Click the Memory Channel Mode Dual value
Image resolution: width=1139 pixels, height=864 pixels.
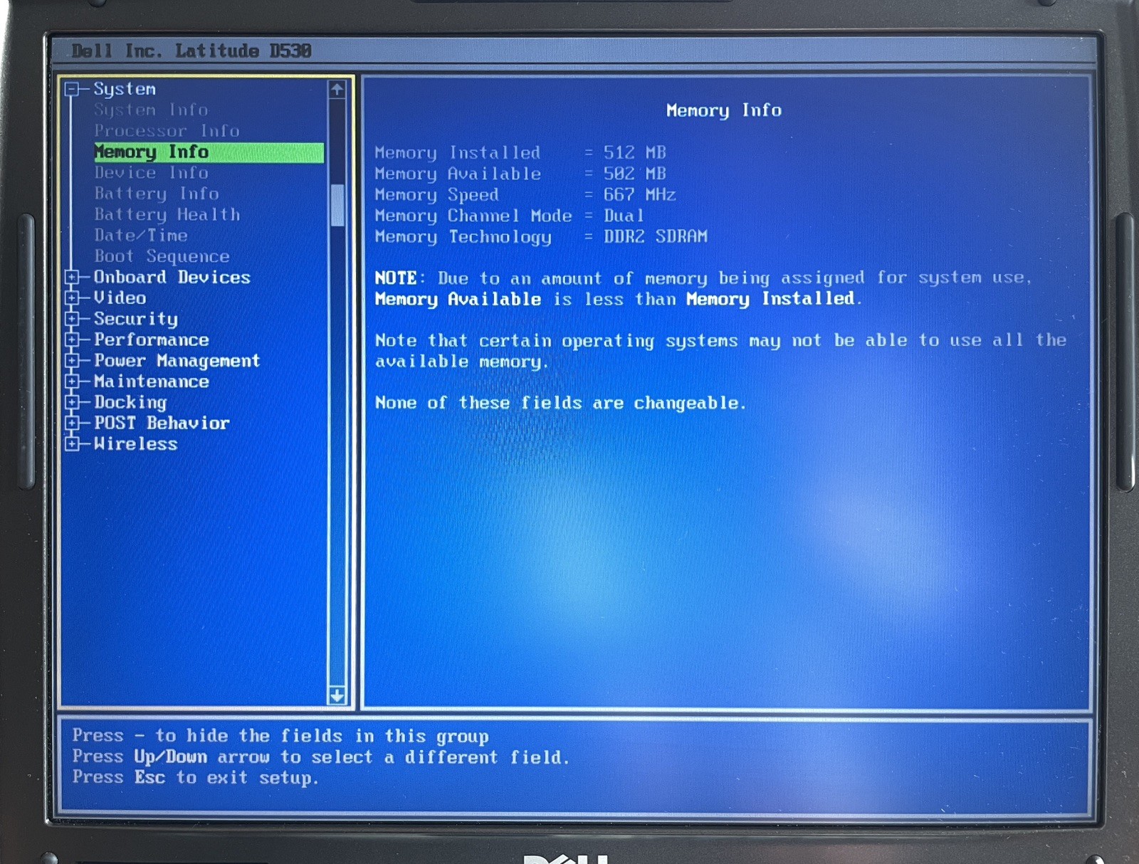[x=624, y=216]
